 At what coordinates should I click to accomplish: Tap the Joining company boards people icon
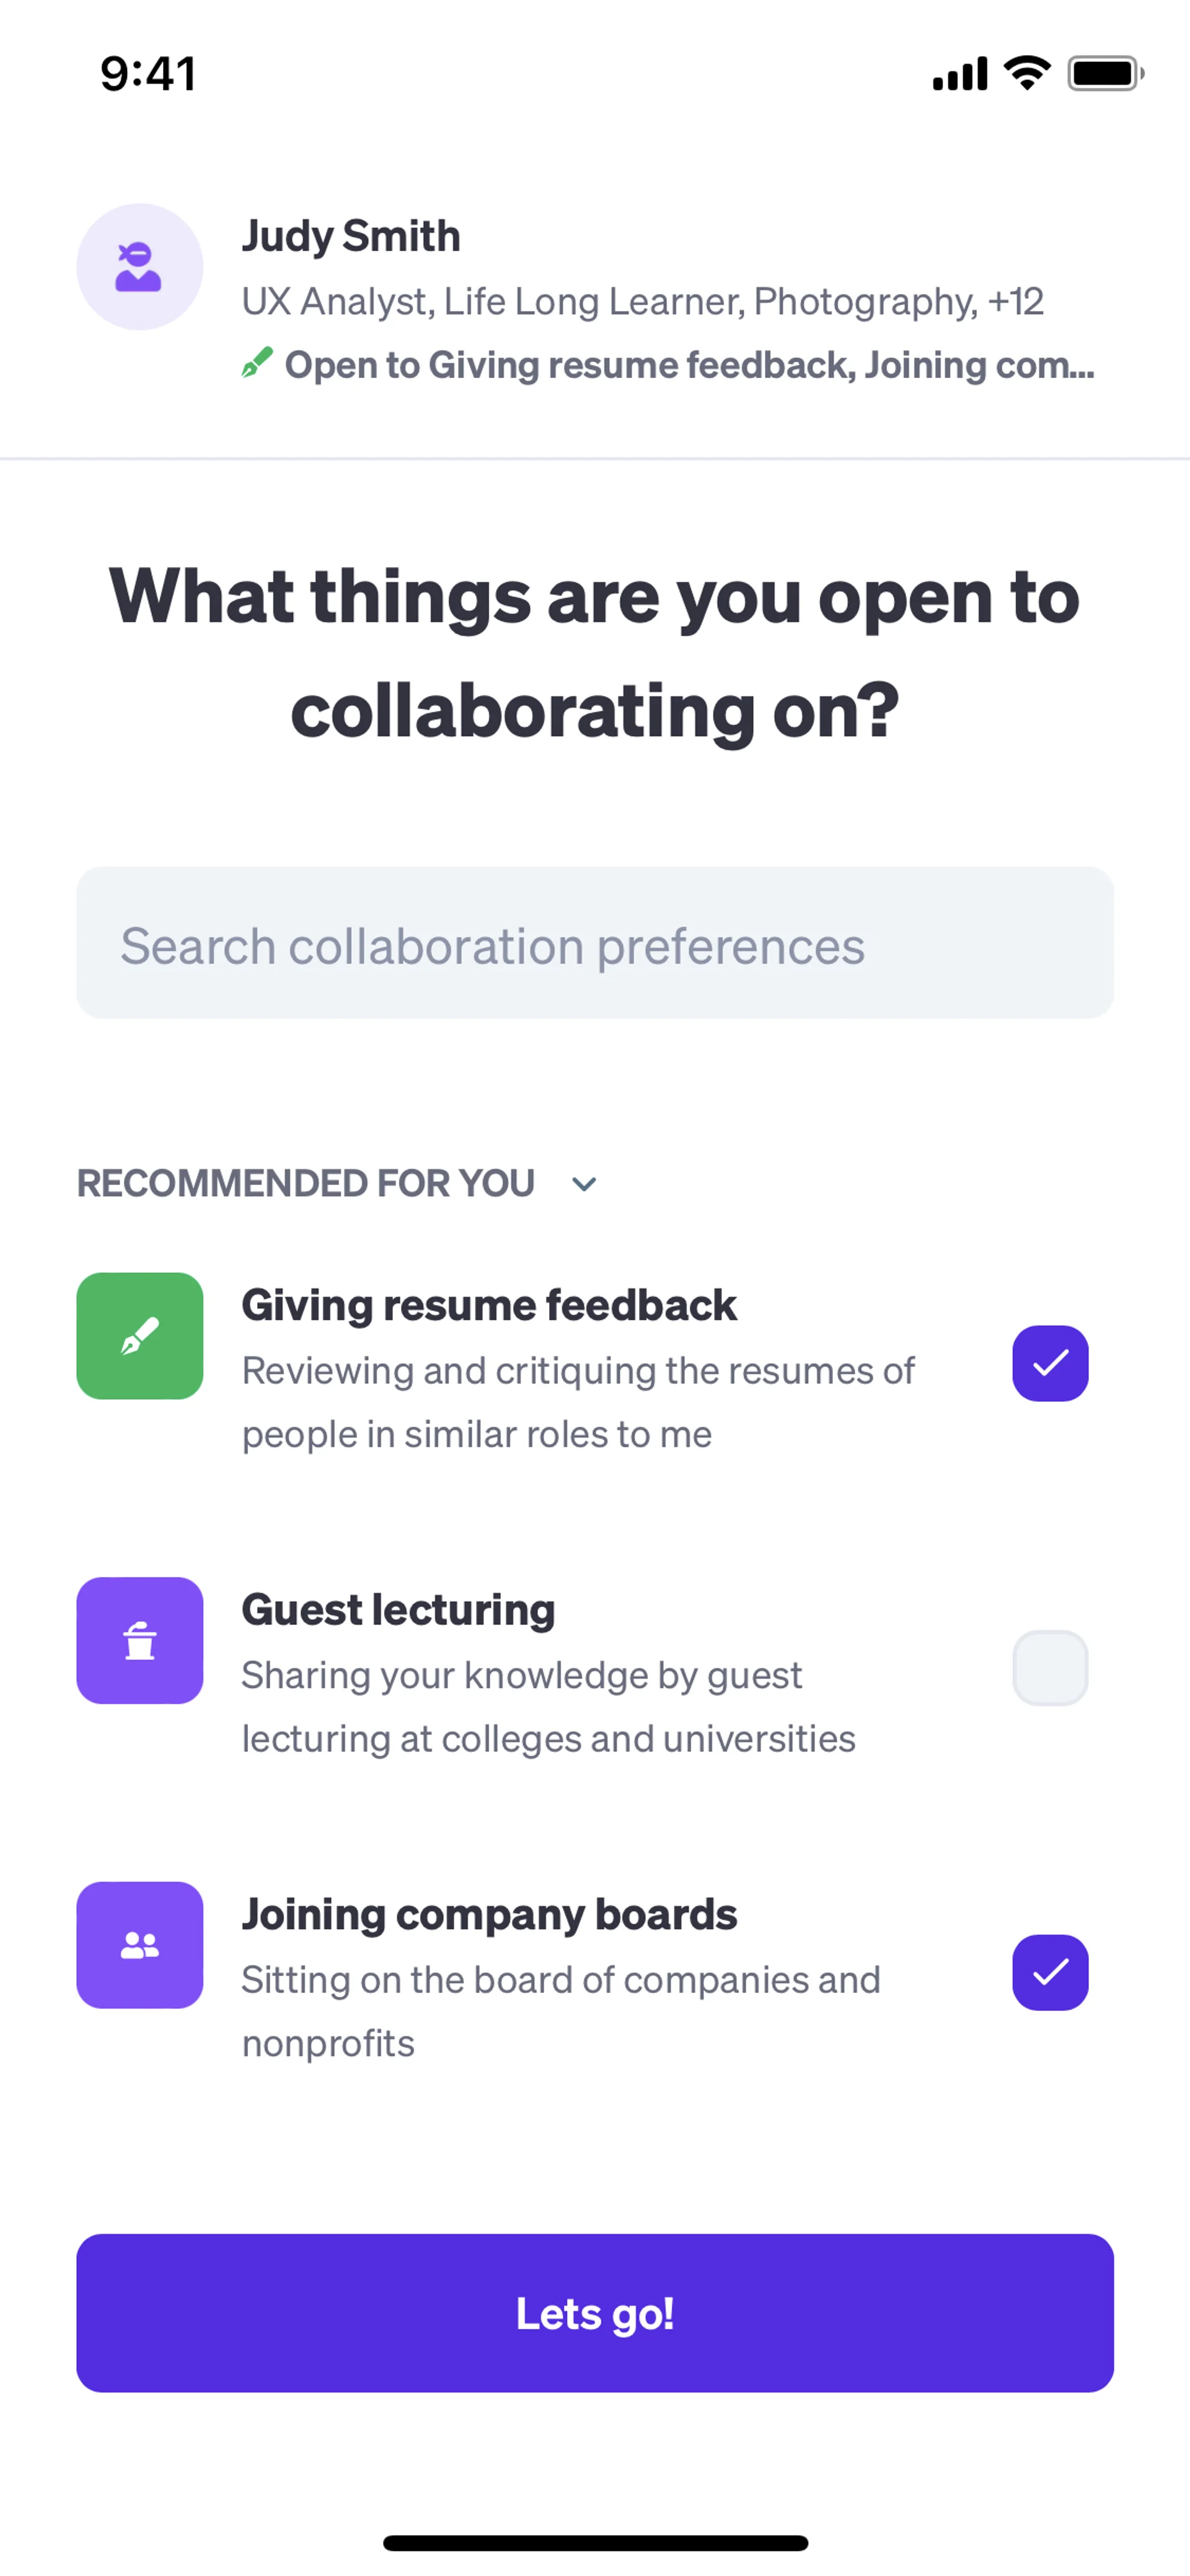click(x=139, y=1945)
